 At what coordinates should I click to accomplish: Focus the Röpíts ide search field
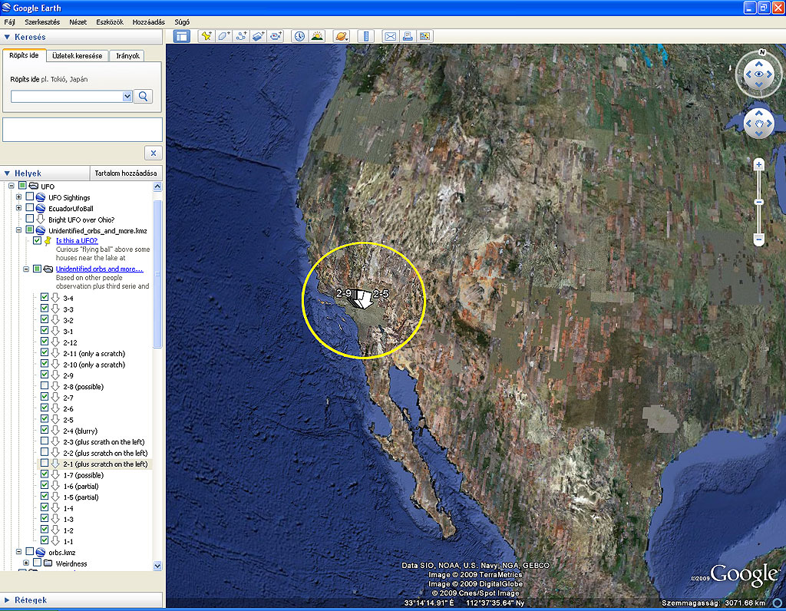pos(67,96)
